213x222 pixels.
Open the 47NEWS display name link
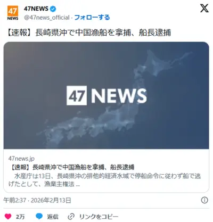coord(36,9)
